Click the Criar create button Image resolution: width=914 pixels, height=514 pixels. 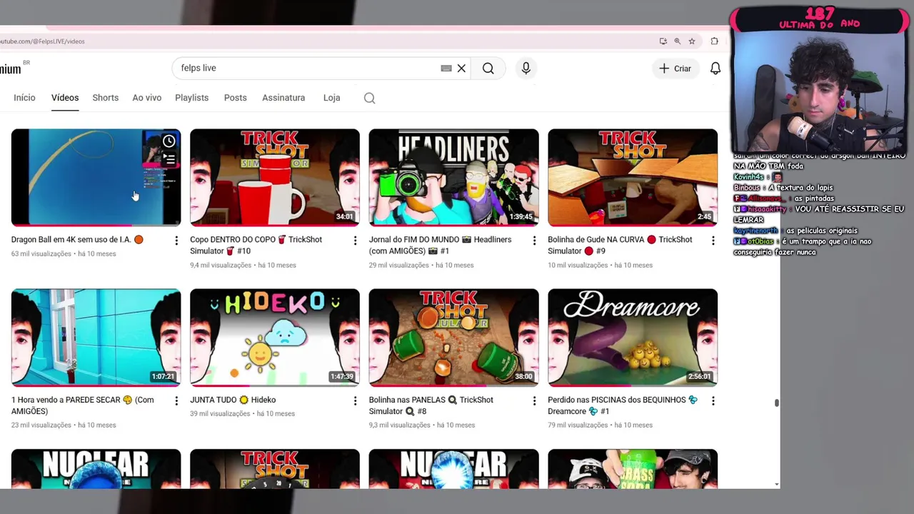(675, 68)
